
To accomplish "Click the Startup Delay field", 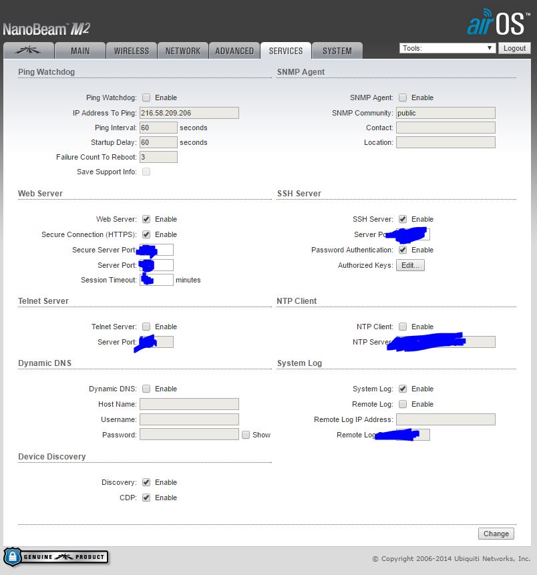I will (x=158, y=142).
